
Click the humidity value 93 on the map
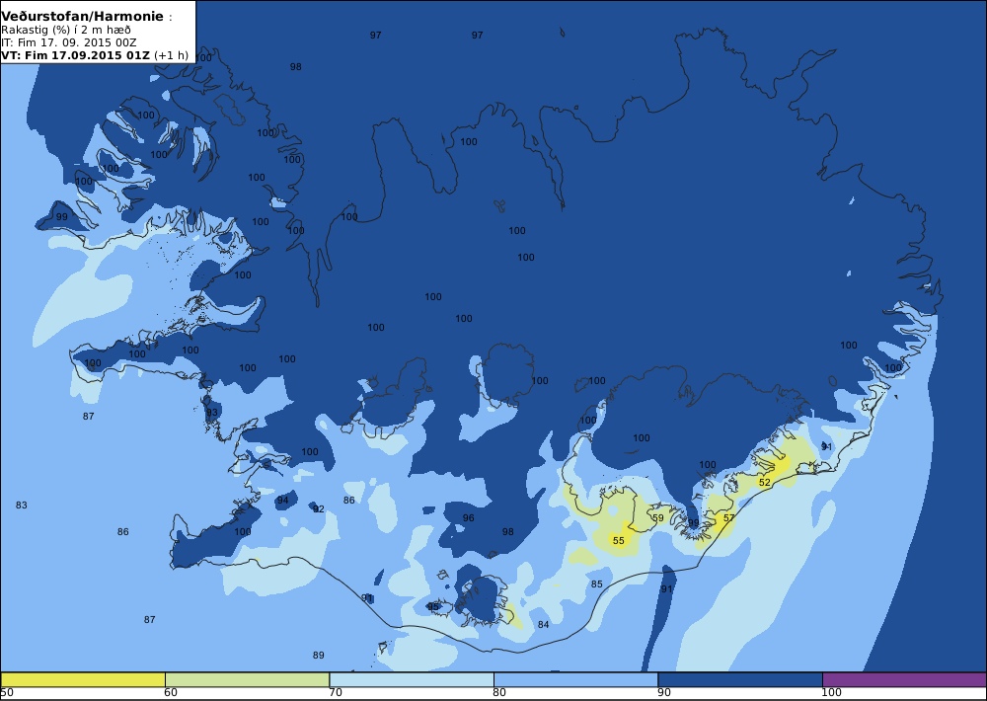[x=212, y=413]
